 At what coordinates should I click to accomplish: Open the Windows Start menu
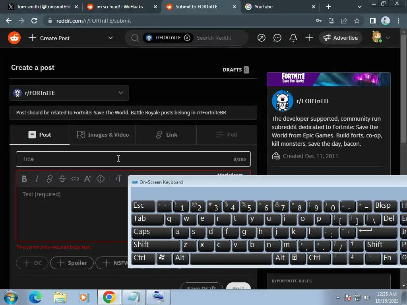[11, 297]
